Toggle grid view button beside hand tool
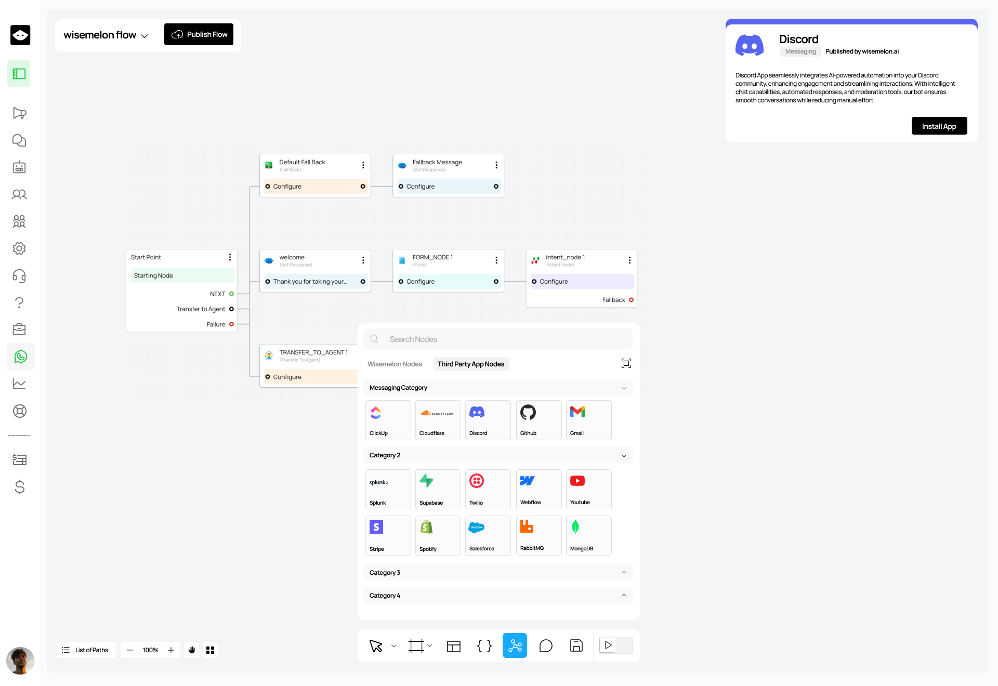The image size is (998, 686). [x=211, y=650]
